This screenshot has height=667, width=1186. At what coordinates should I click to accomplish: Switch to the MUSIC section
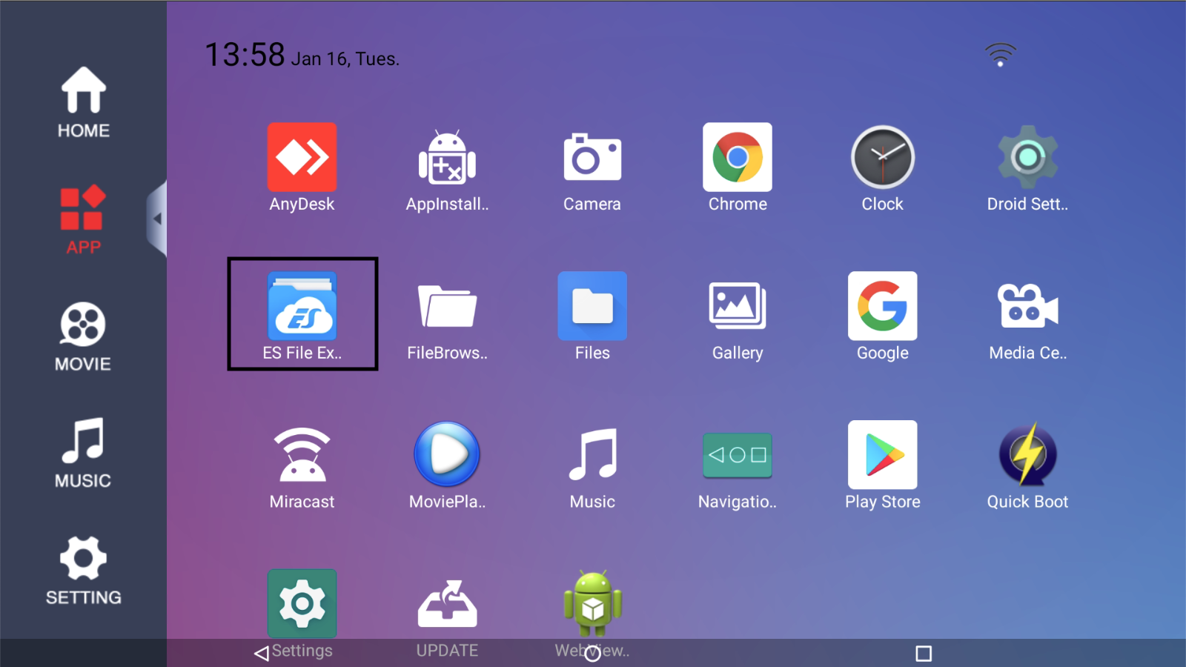[82, 454]
